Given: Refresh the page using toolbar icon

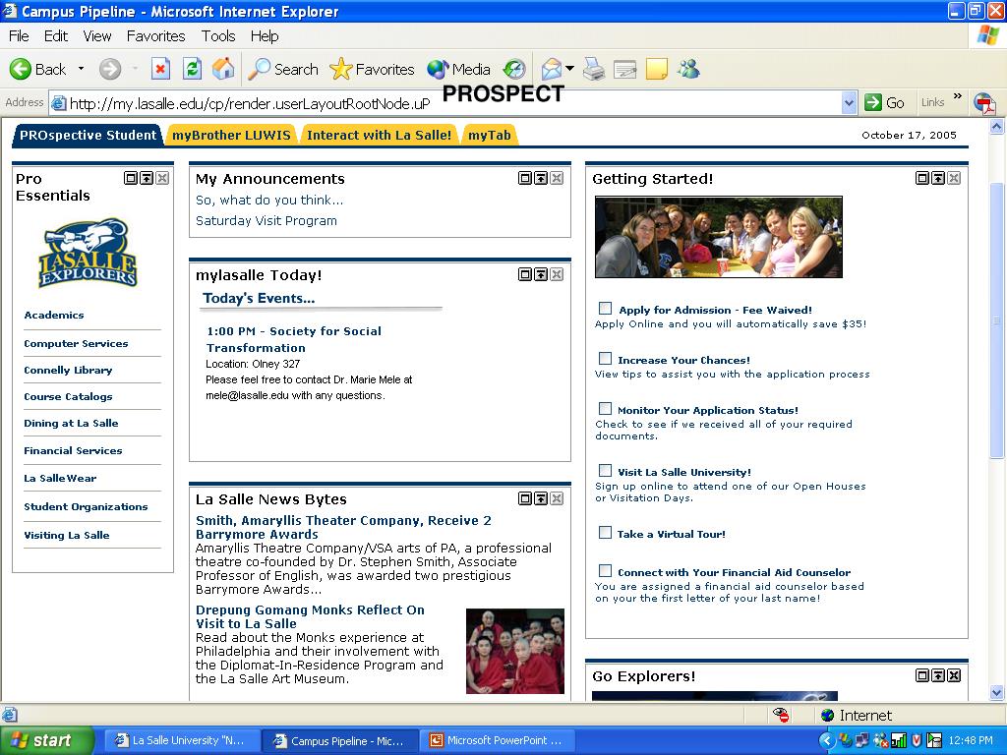Looking at the screenshot, I should (x=192, y=69).
